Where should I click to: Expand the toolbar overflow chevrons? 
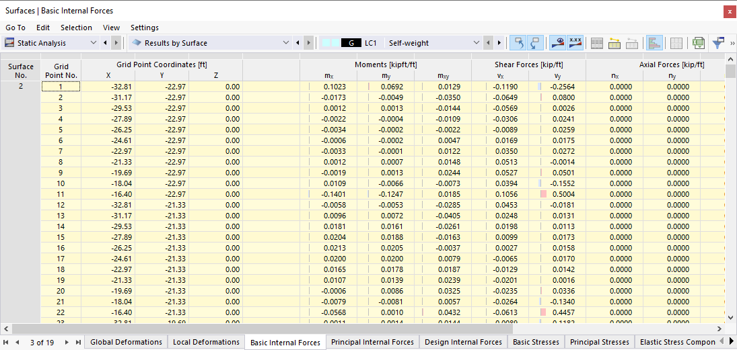click(732, 43)
